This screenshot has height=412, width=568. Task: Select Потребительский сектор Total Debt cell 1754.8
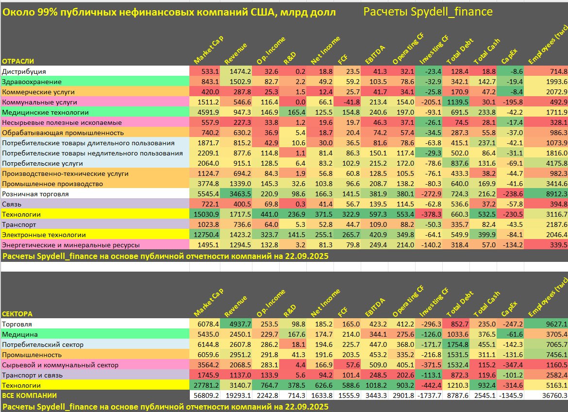(456, 344)
